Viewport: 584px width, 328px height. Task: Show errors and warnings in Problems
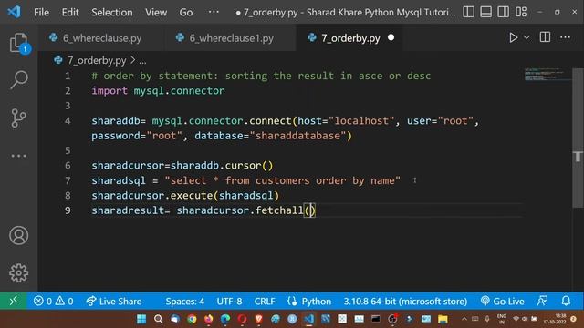coord(53,302)
